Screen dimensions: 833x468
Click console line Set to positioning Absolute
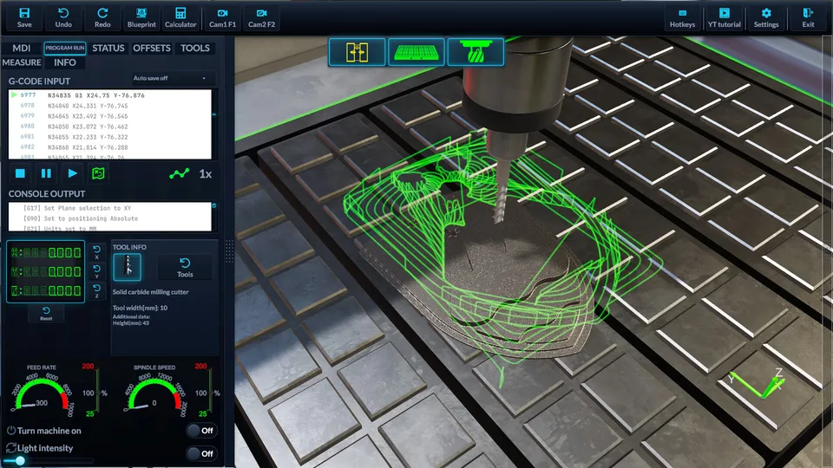[80, 218]
